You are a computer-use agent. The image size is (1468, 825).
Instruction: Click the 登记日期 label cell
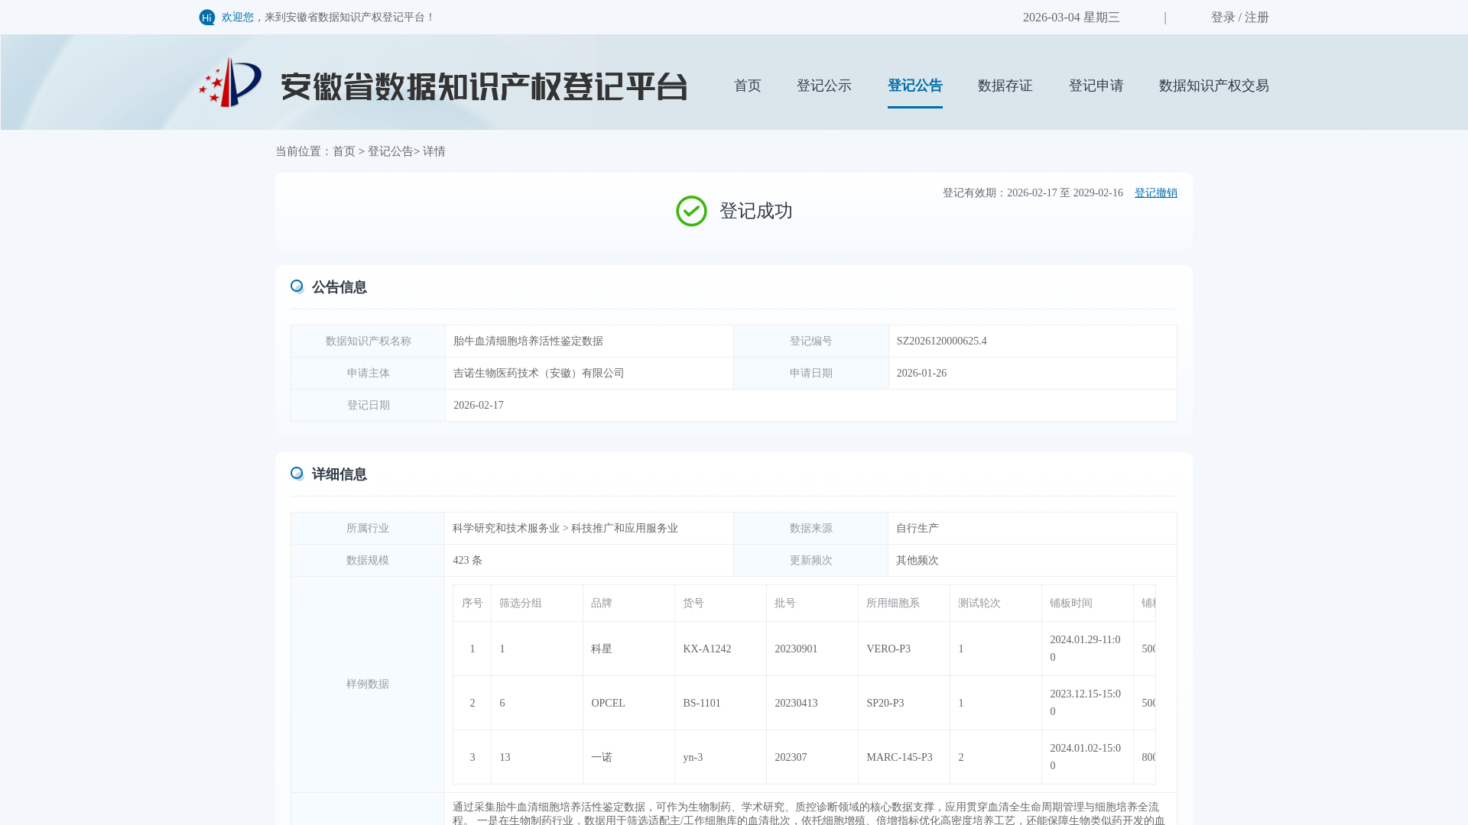click(368, 406)
